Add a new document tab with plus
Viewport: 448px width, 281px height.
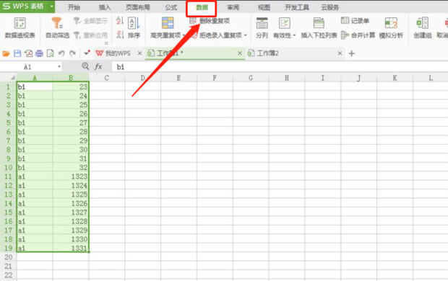352,53
